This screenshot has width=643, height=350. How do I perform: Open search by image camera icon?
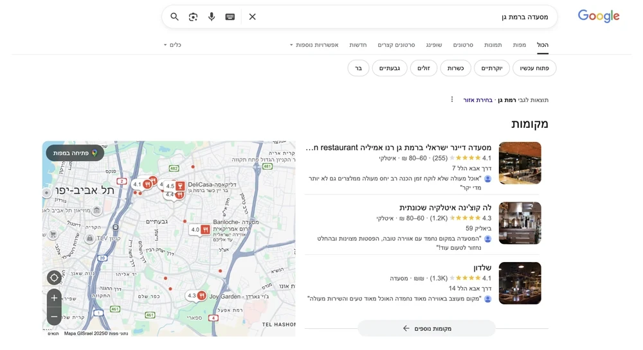click(193, 17)
